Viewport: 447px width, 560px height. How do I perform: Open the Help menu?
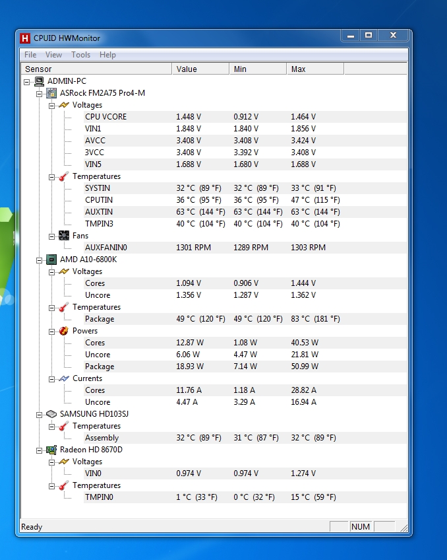coord(107,55)
